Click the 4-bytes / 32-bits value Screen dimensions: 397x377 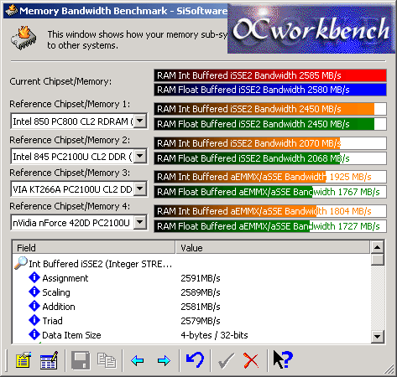214,335
